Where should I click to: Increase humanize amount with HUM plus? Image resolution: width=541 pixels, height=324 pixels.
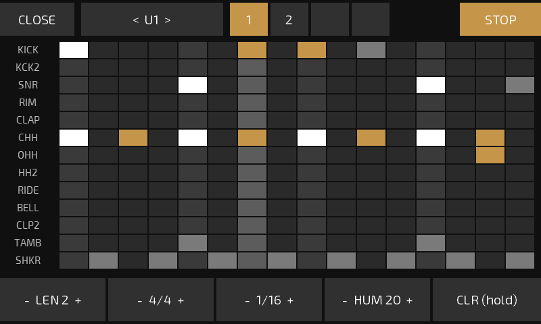pyautogui.click(x=409, y=300)
